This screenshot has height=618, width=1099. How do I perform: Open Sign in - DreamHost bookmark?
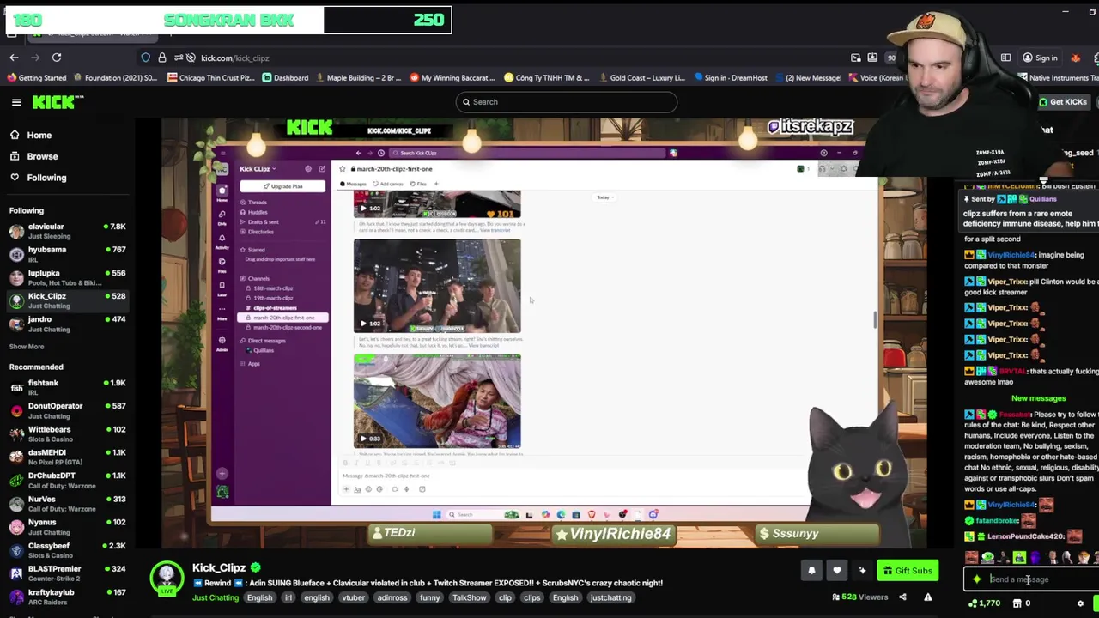[730, 78]
